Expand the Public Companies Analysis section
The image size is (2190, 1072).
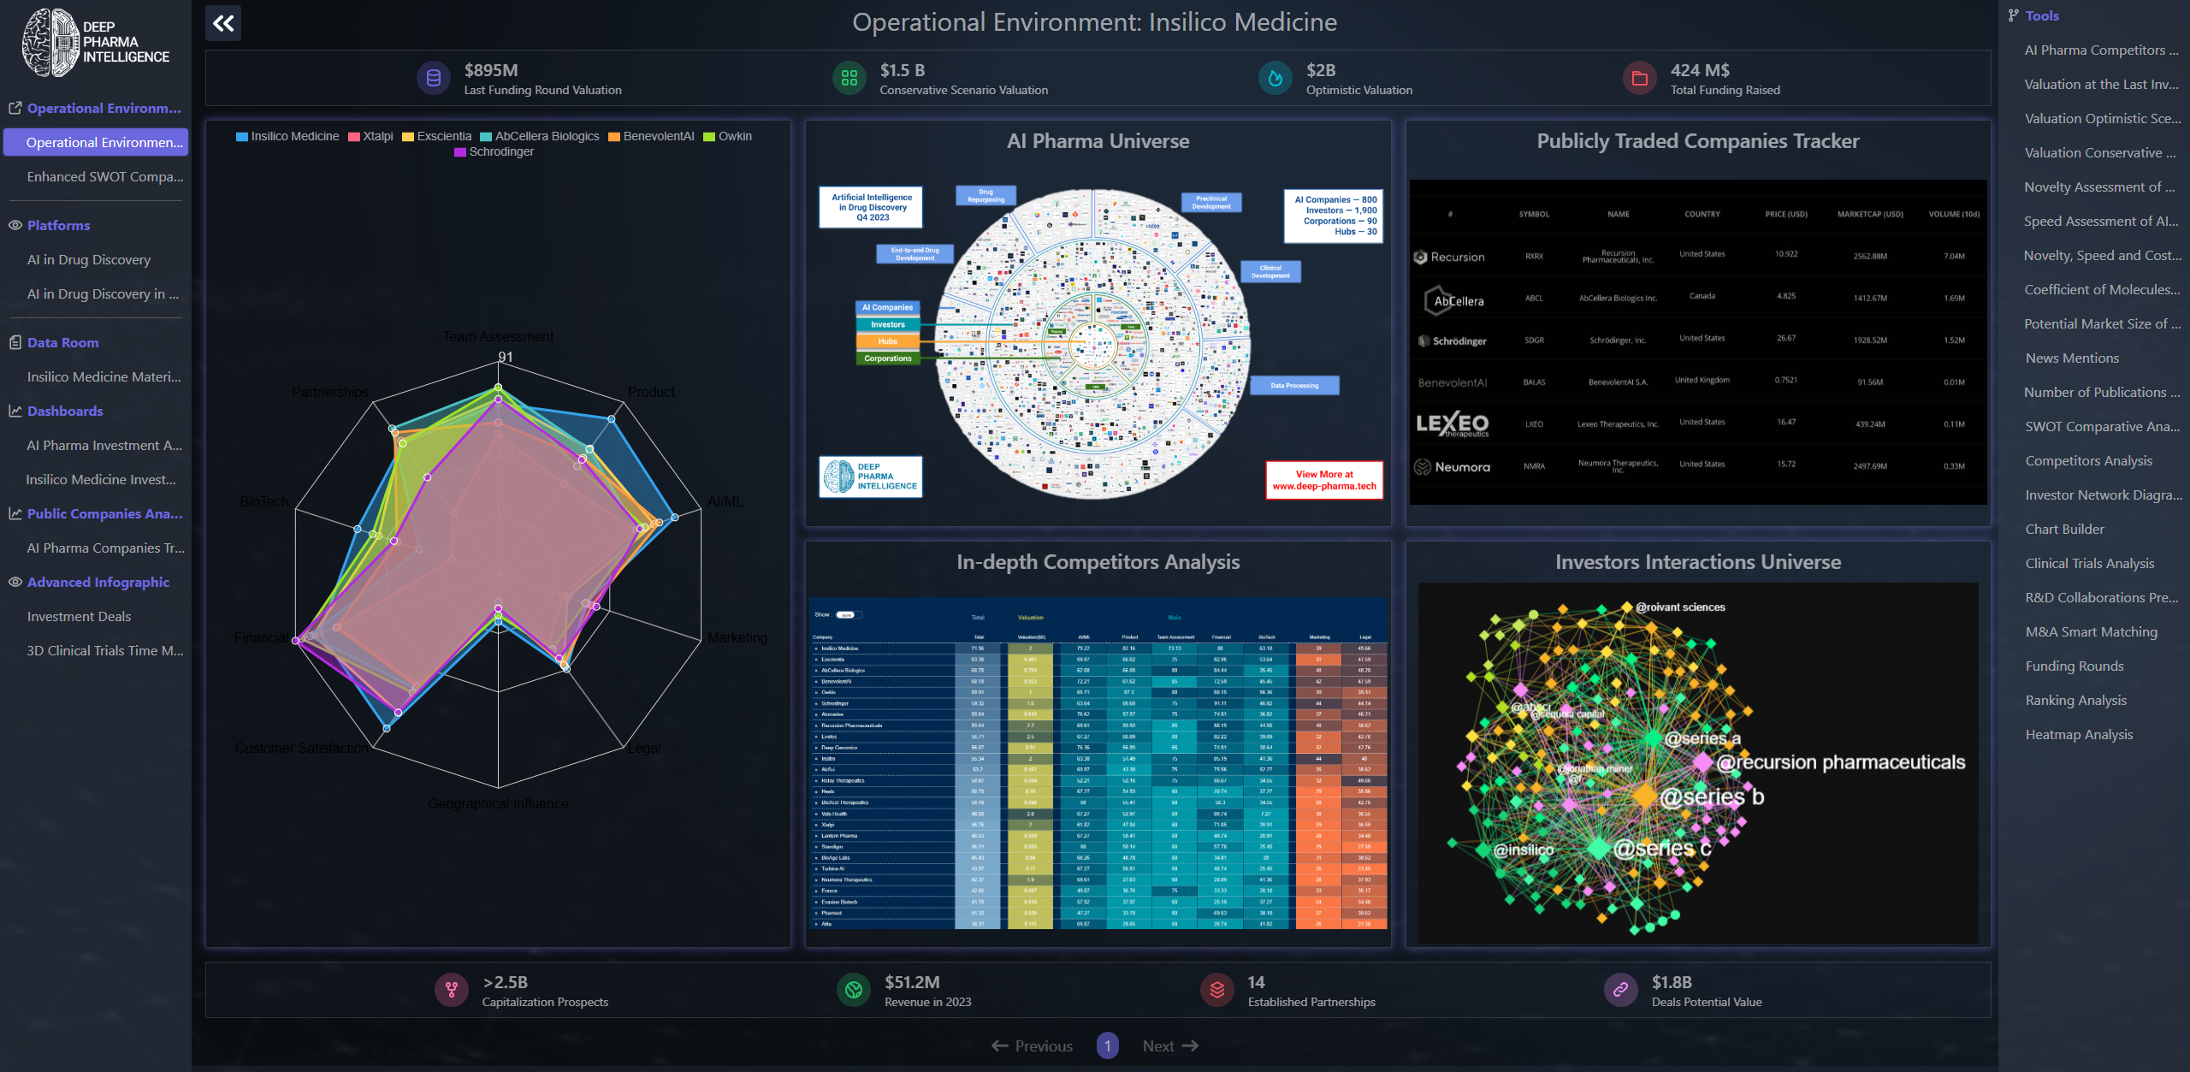pos(104,513)
